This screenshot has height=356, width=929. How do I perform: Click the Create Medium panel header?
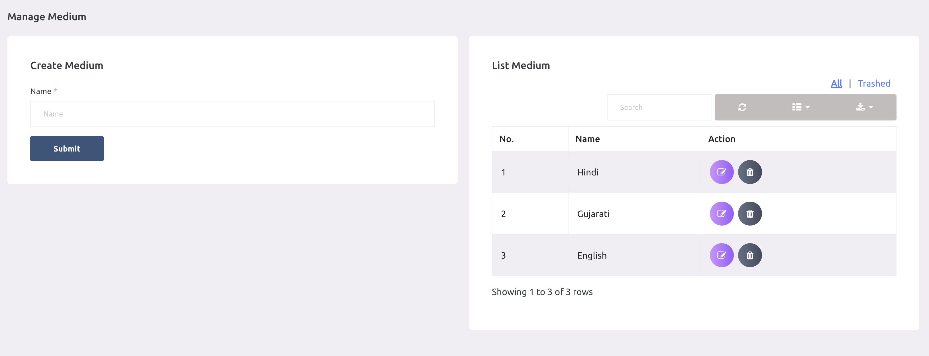coord(66,65)
